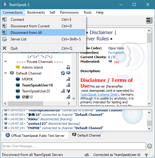155x158 pixels.
Task: Click the yellow Admin Island channel icon
Action: (x=18, y=67)
